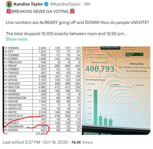
Task: Select the Absentee Voting tab
Action: 91,48
